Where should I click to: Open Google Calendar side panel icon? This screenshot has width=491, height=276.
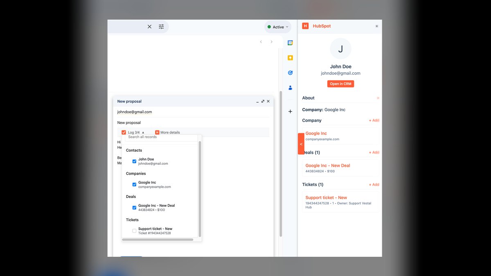point(290,43)
